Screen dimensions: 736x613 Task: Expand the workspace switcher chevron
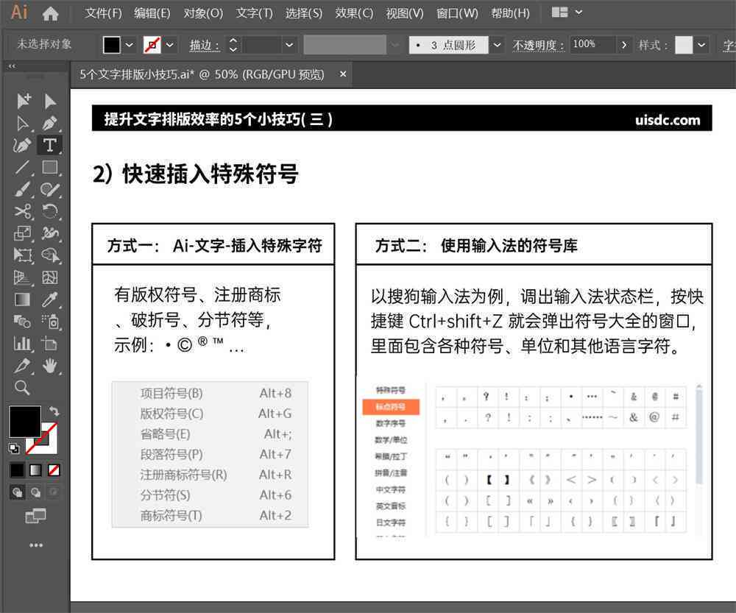pyautogui.click(x=578, y=13)
